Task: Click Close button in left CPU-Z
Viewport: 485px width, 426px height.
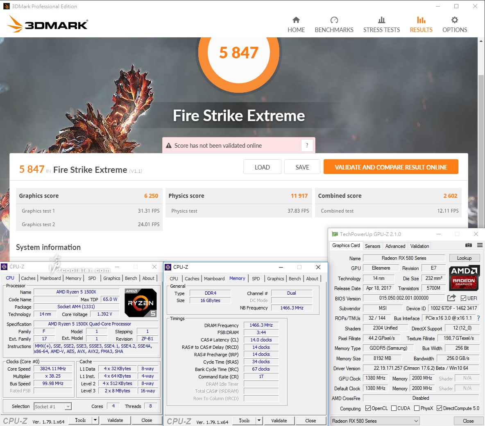Action: (x=147, y=420)
